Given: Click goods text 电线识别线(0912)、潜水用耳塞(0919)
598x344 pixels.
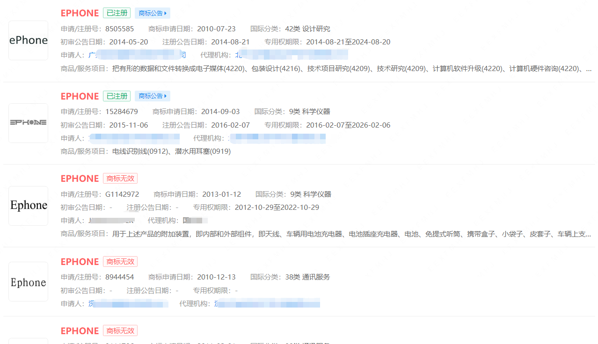Looking at the screenshot, I should point(171,151).
